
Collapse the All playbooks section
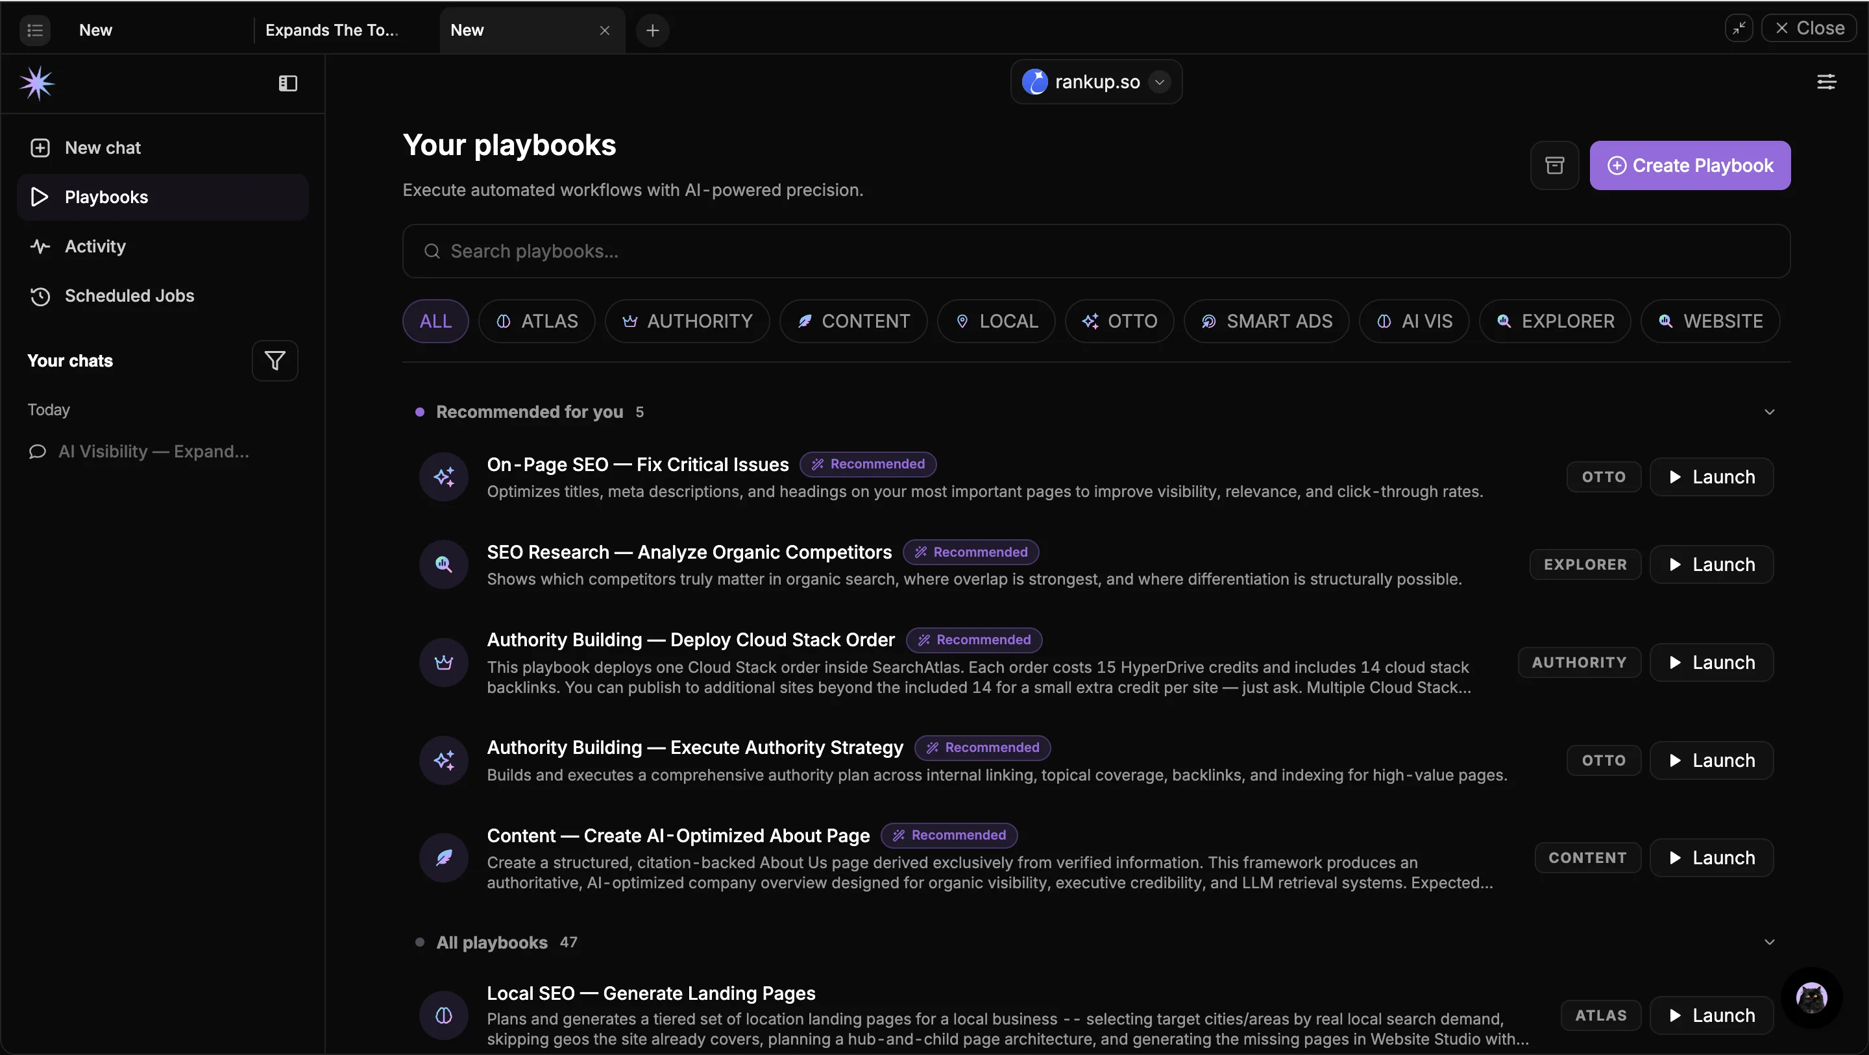pos(1769,942)
